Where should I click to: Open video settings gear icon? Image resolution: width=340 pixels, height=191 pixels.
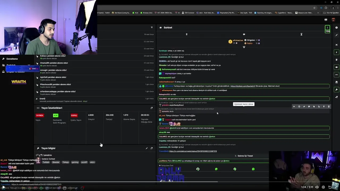coord(323,187)
